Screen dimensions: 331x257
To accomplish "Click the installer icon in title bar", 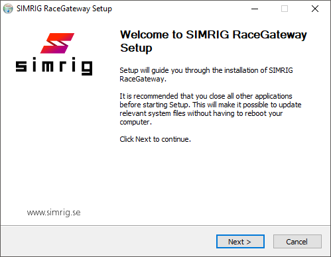I will click(8, 9).
